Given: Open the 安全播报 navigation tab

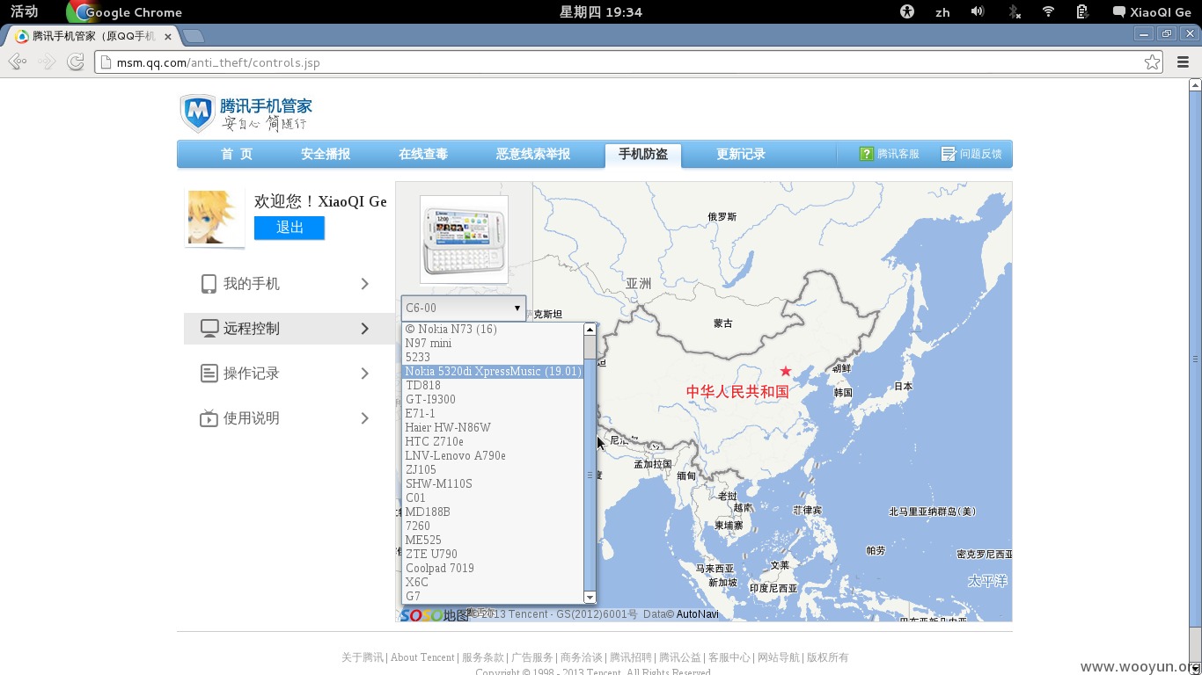Looking at the screenshot, I should (326, 154).
